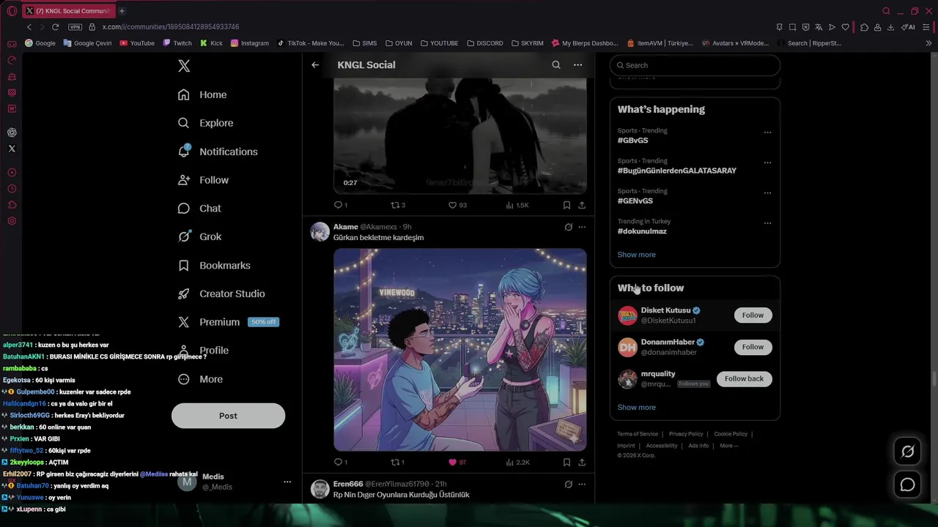Click the X search input field
Screen dimensions: 938x527
pos(695,65)
